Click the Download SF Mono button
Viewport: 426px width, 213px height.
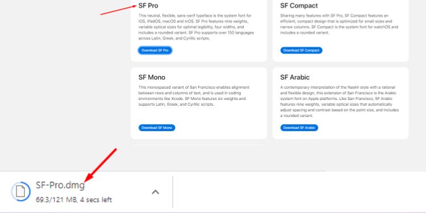click(157, 128)
